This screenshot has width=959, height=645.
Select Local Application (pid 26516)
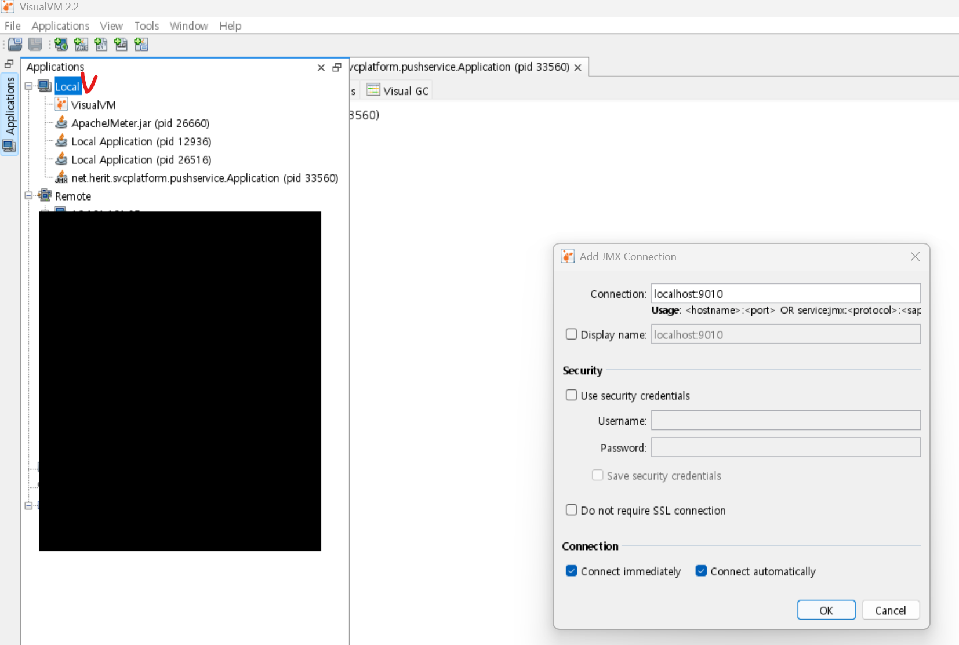(141, 160)
